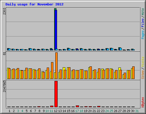Click day label 2 on the x-axis
Viewport: 146px width, 114px height.
click(14, 111)
